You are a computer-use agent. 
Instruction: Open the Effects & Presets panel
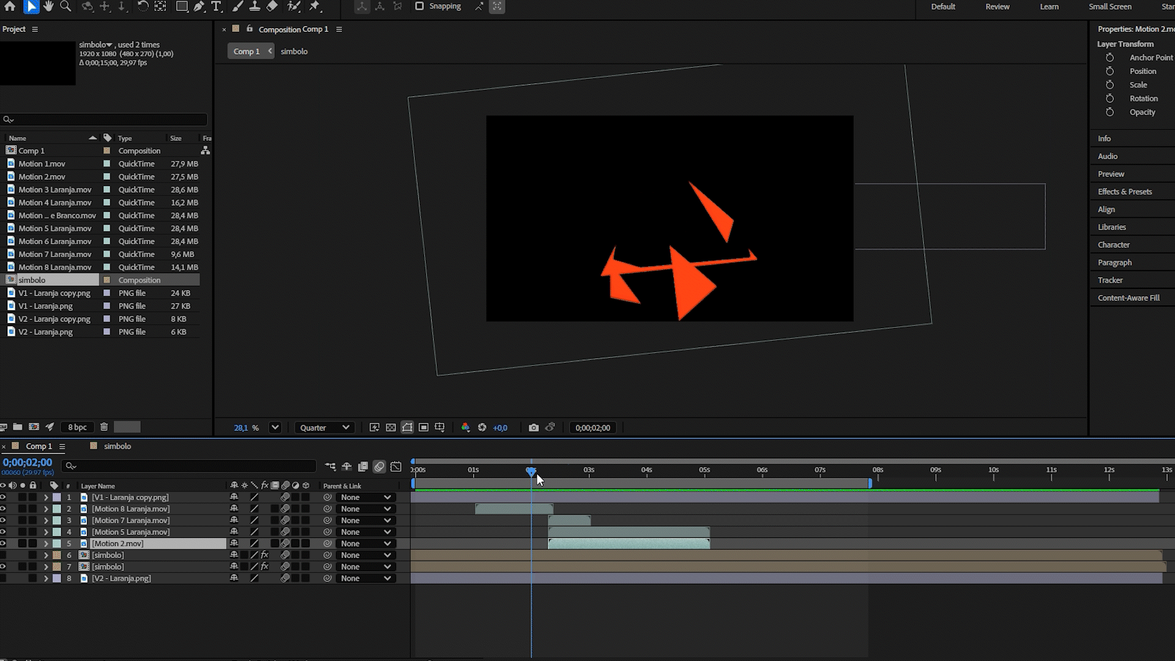point(1124,192)
